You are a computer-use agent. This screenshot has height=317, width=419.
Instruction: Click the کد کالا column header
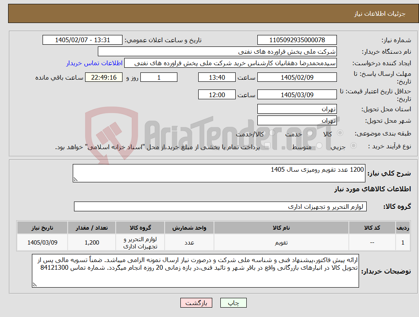pos(372,228)
